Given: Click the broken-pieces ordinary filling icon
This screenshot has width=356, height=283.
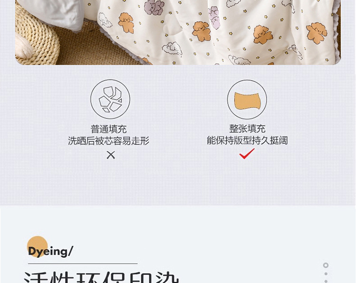Looking at the screenshot, I should pos(110,99).
